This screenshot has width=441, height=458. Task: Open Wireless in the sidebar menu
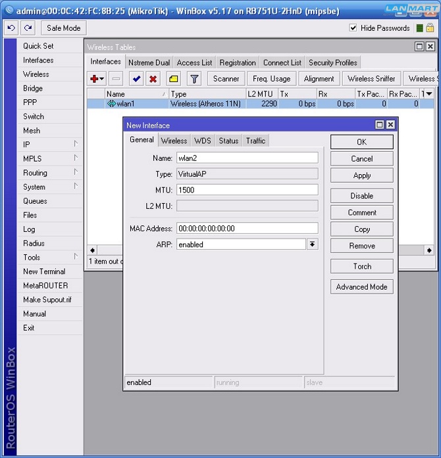click(x=36, y=74)
